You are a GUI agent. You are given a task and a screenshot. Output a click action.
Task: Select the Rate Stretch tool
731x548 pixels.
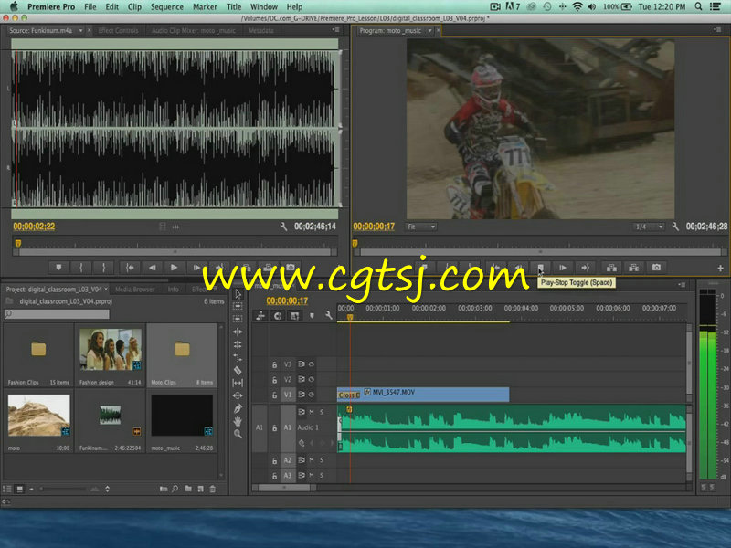click(238, 357)
